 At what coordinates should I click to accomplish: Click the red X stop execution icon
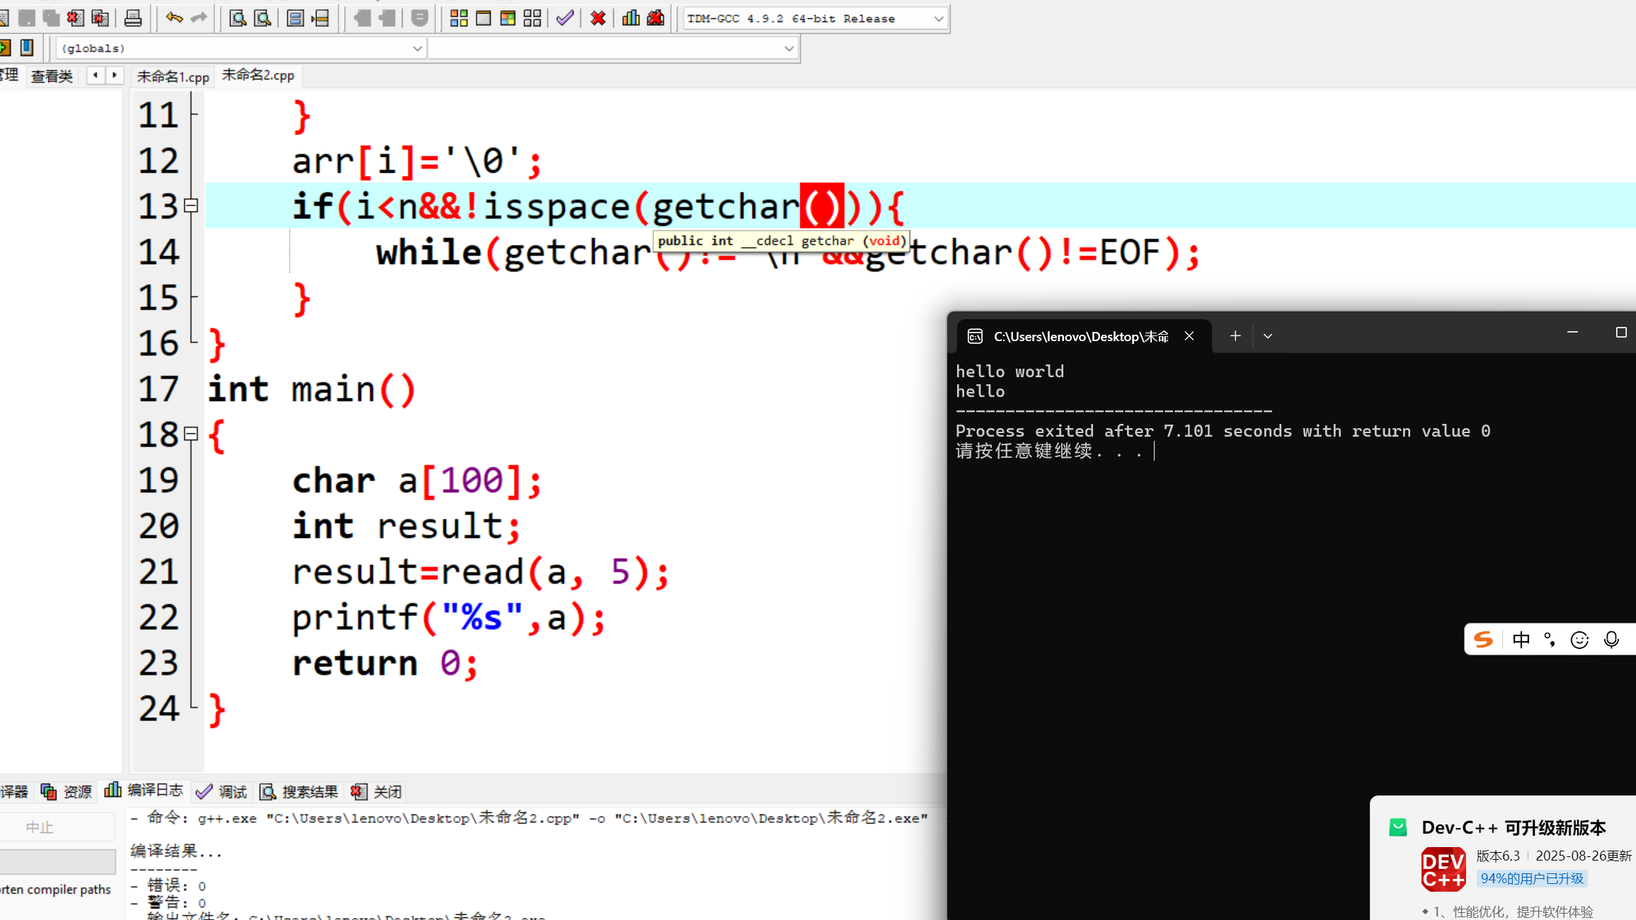click(598, 18)
